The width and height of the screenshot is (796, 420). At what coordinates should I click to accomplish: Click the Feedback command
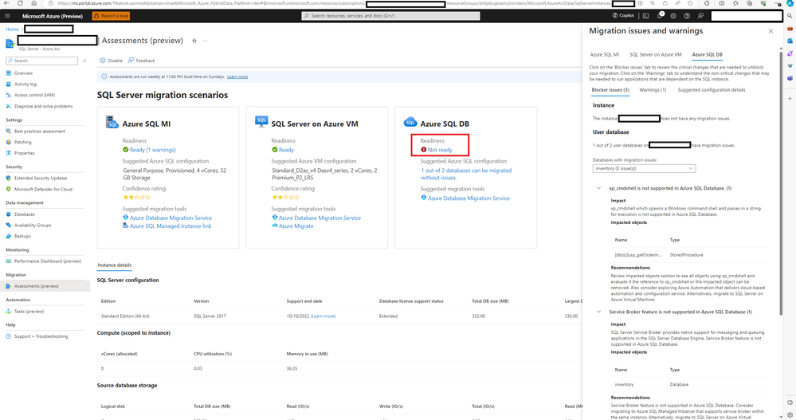(142, 61)
